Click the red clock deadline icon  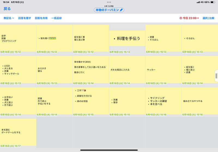[181, 18]
